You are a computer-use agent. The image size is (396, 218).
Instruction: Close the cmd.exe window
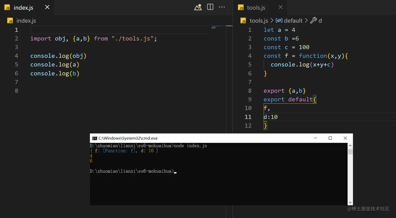[x=345, y=138]
